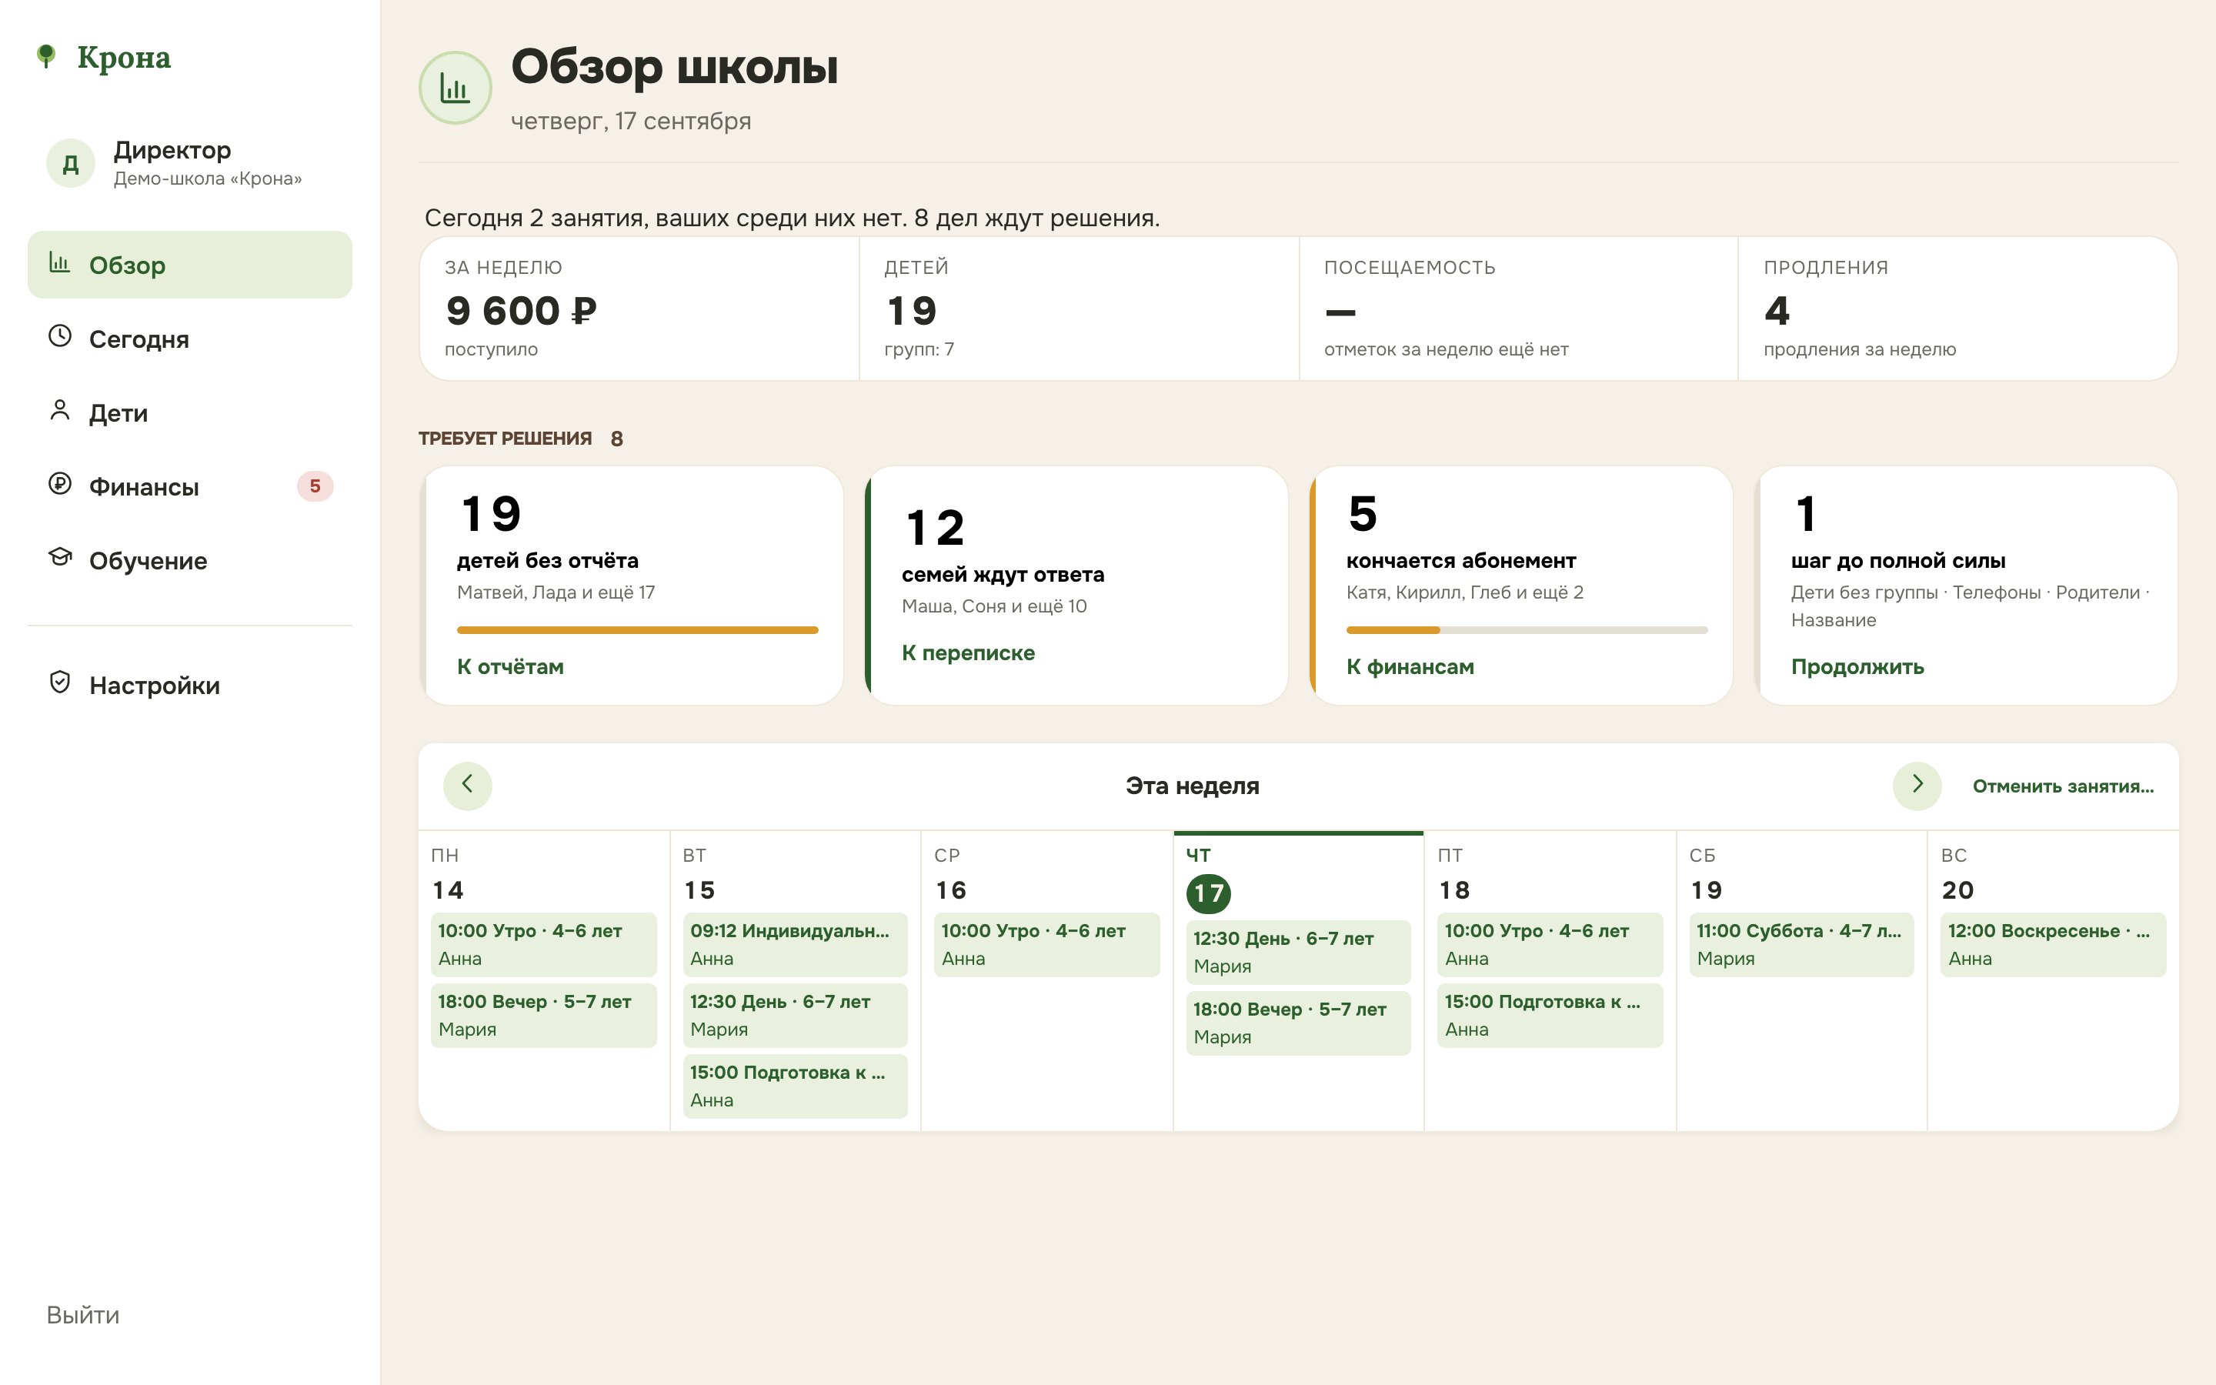The image size is (2216, 1385).
Task: Open the Дети section
Action: (x=189, y=413)
